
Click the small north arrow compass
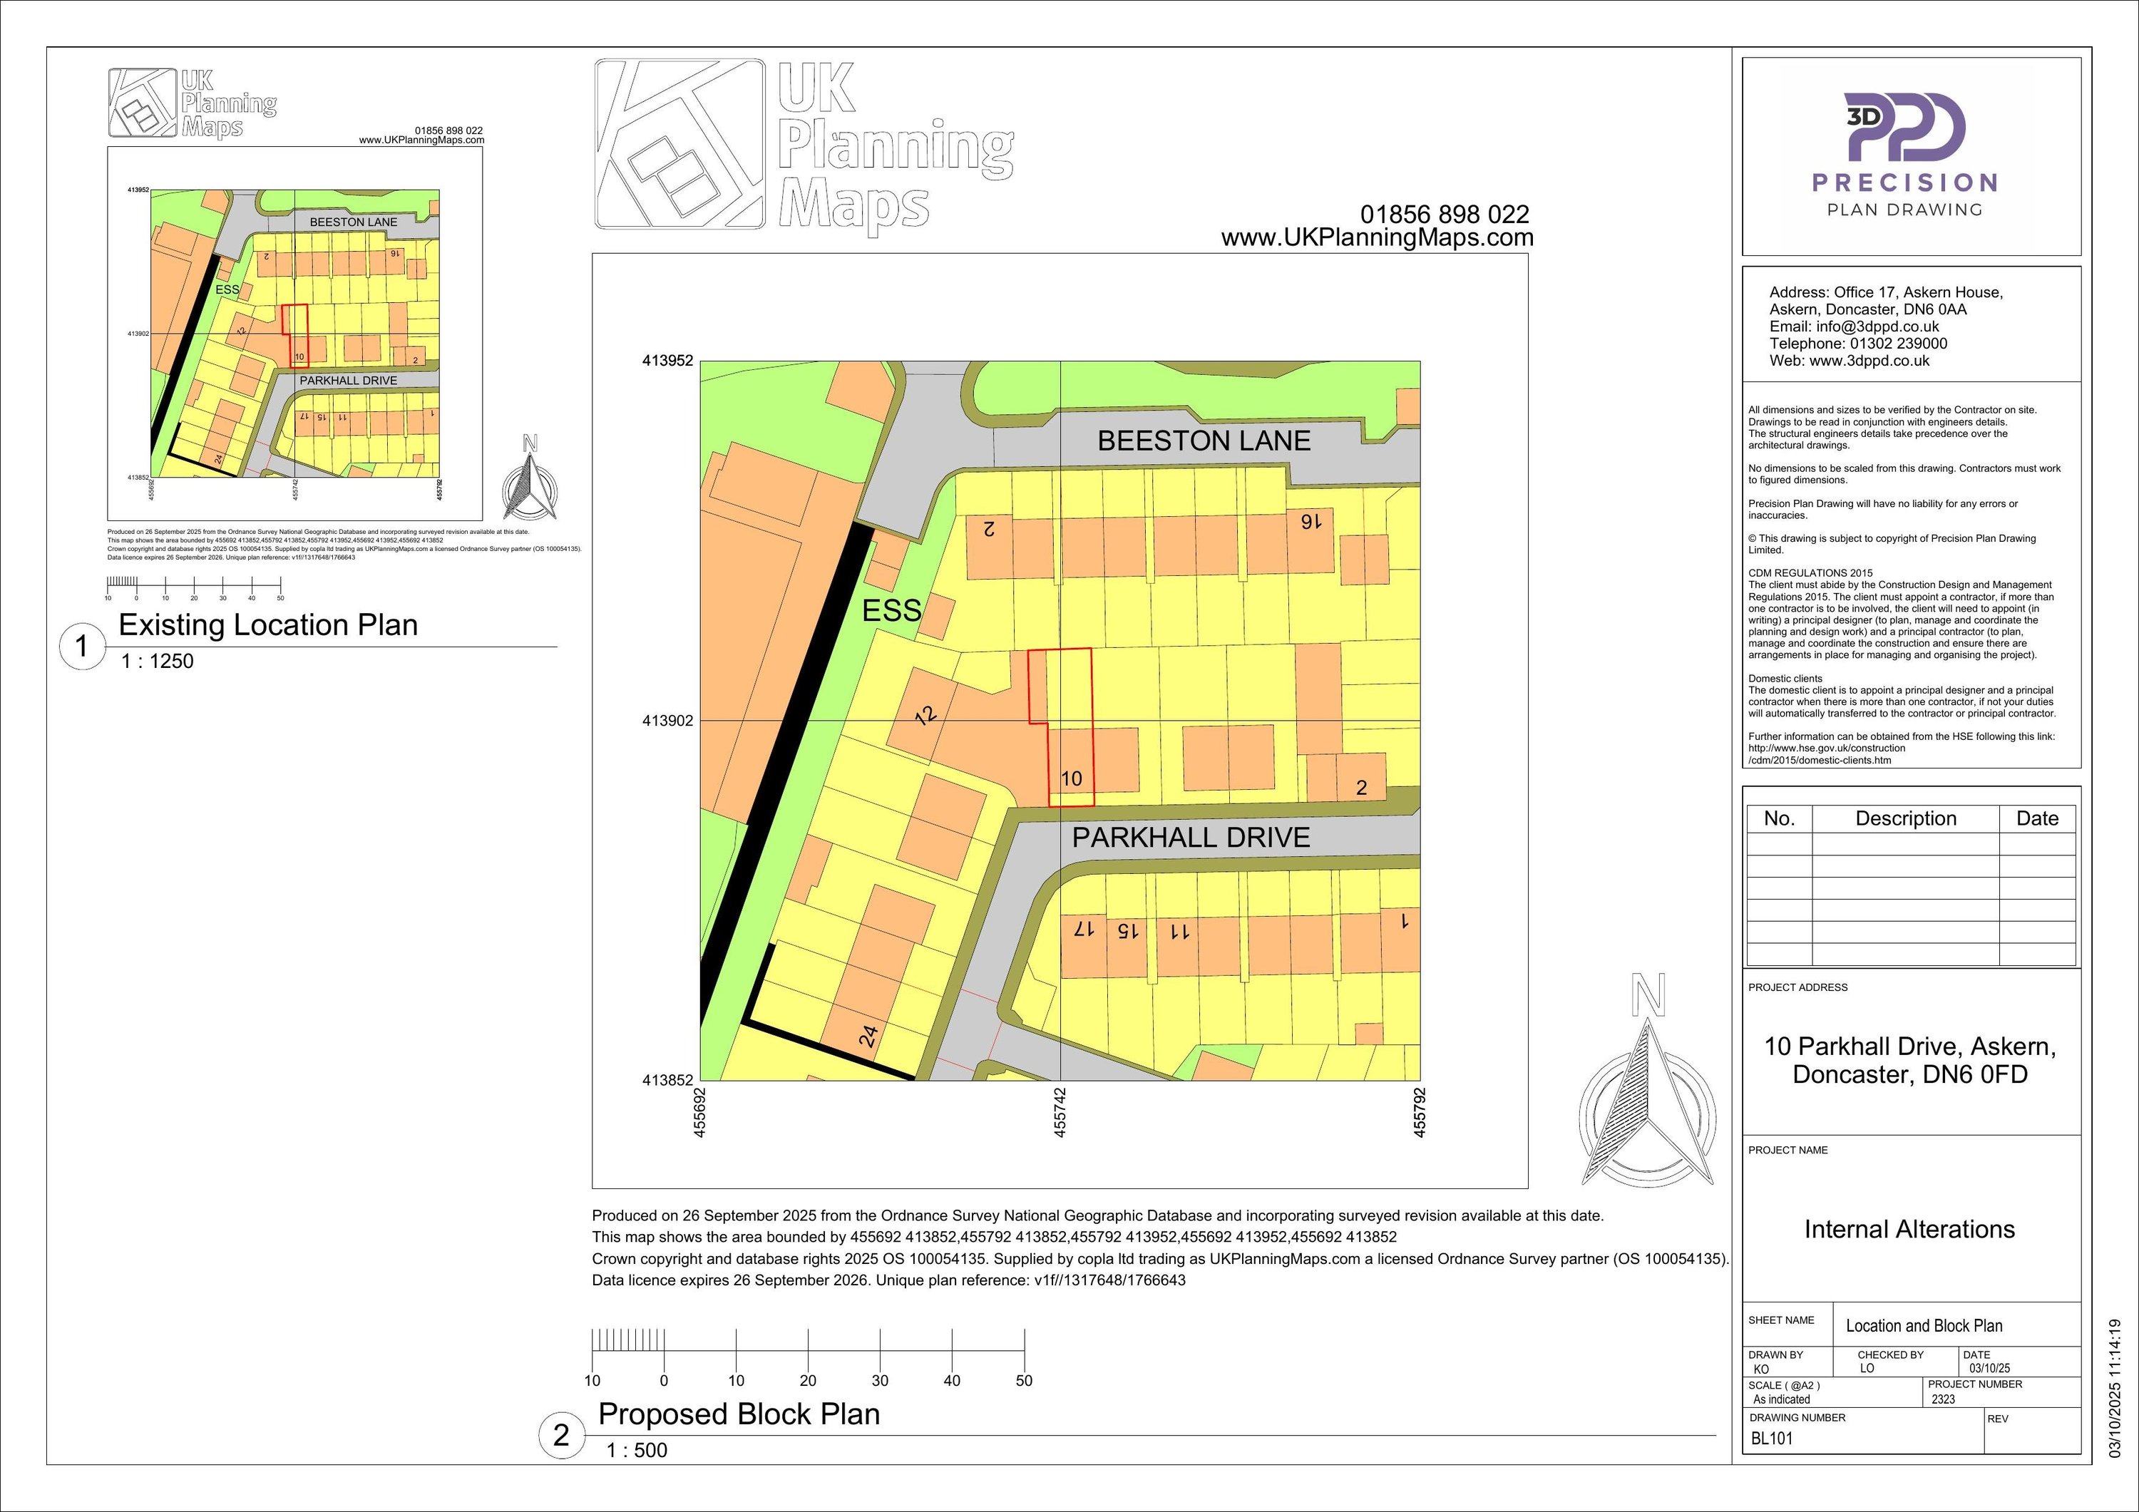tap(530, 480)
